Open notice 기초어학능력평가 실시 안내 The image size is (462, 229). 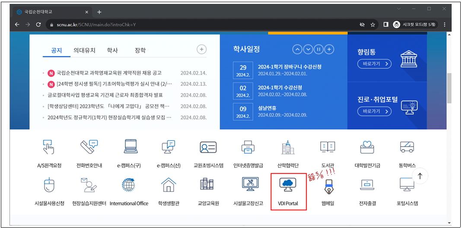[115, 84]
